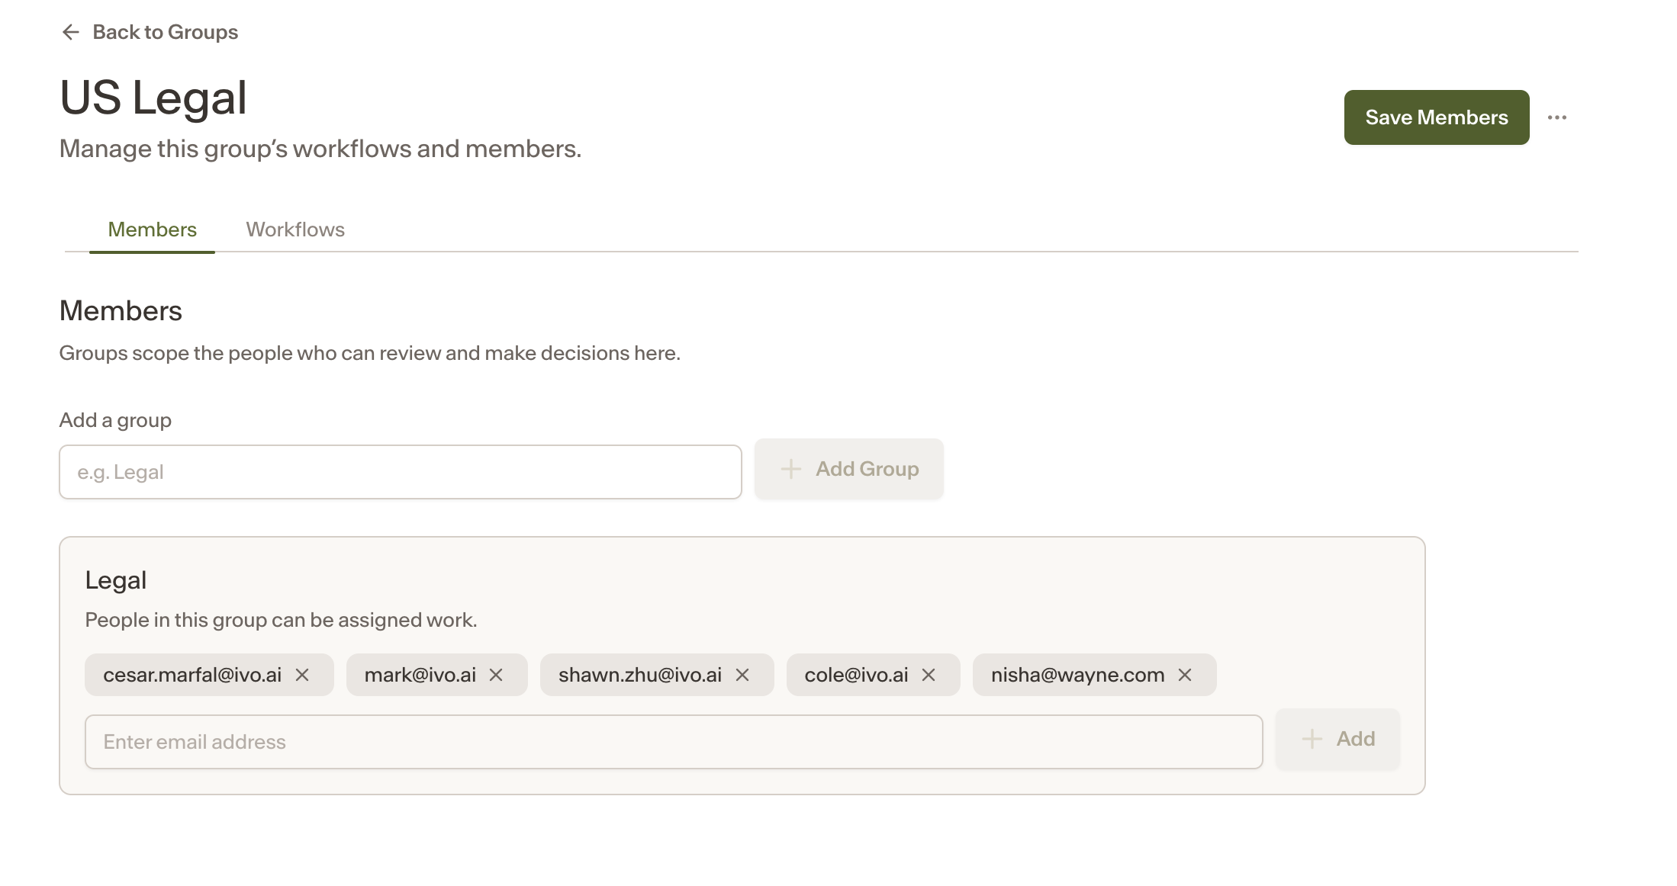The height and width of the screenshot is (886, 1677).
Task: Focus the Enter email address field
Action: [674, 742]
